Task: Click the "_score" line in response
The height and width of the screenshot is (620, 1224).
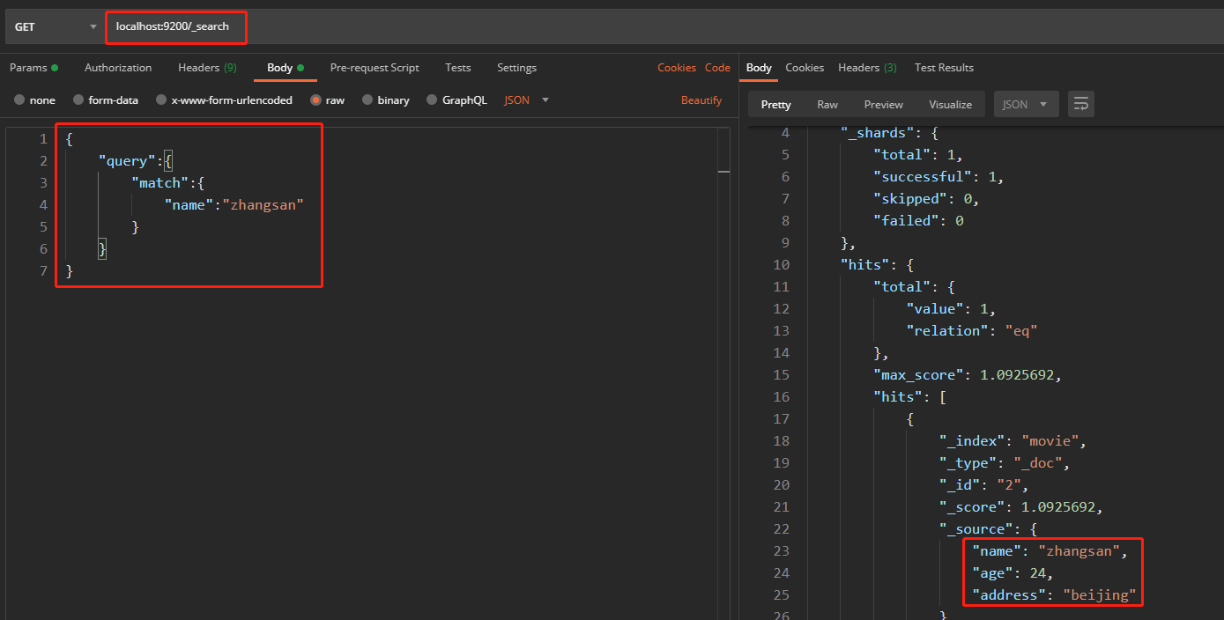Action: pyautogui.click(x=1021, y=507)
